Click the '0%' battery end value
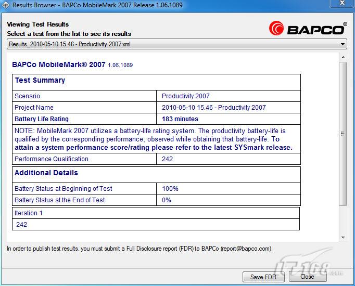Screen dimensions: 355x286 click(x=167, y=200)
